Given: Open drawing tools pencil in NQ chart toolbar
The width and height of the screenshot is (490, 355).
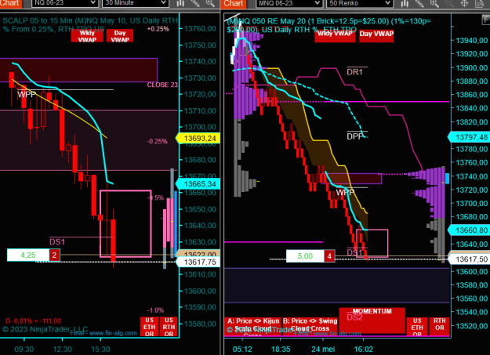Looking at the screenshot, I should (x=195, y=3).
